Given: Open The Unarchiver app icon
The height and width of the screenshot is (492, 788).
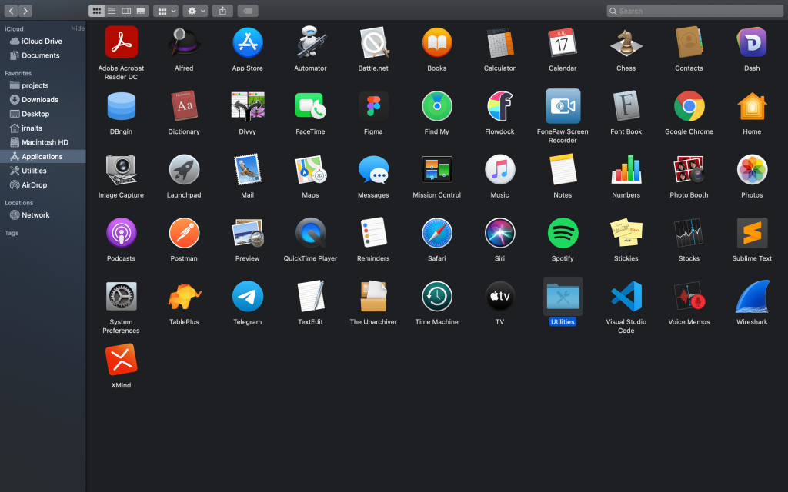Looking at the screenshot, I should click(373, 297).
